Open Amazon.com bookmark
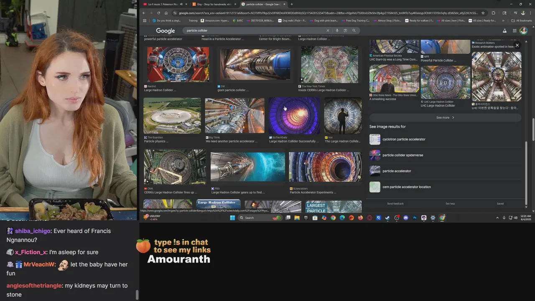This screenshot has height=301, width=535. (215, 20)
